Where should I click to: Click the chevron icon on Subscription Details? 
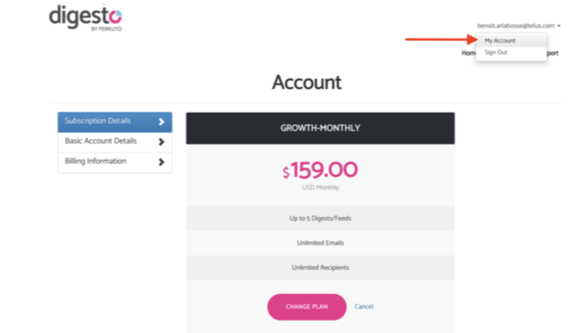point(161,121)
